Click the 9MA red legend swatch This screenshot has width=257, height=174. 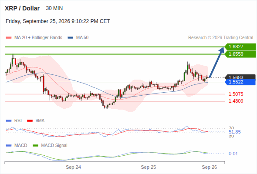(x=30, y=121)
